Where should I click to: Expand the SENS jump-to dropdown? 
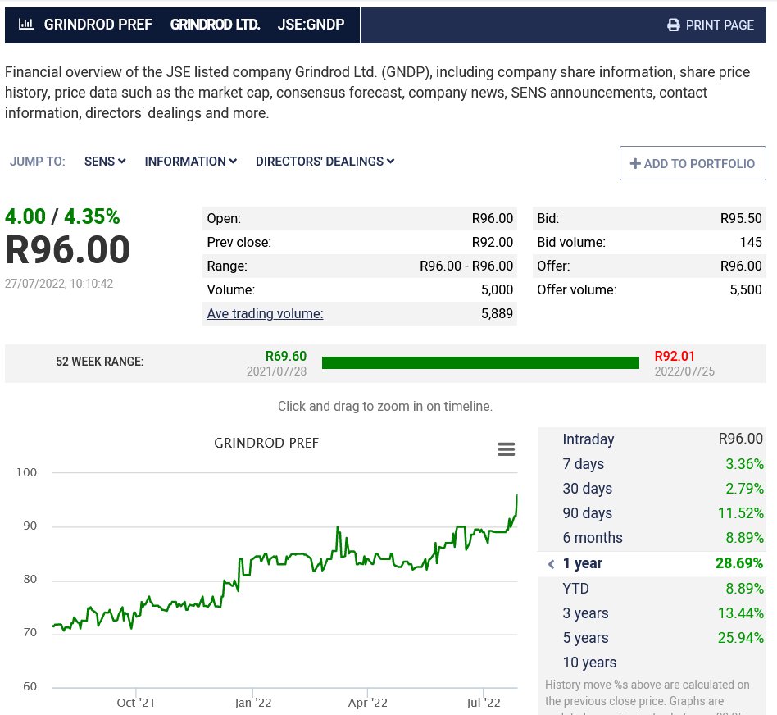105,162
